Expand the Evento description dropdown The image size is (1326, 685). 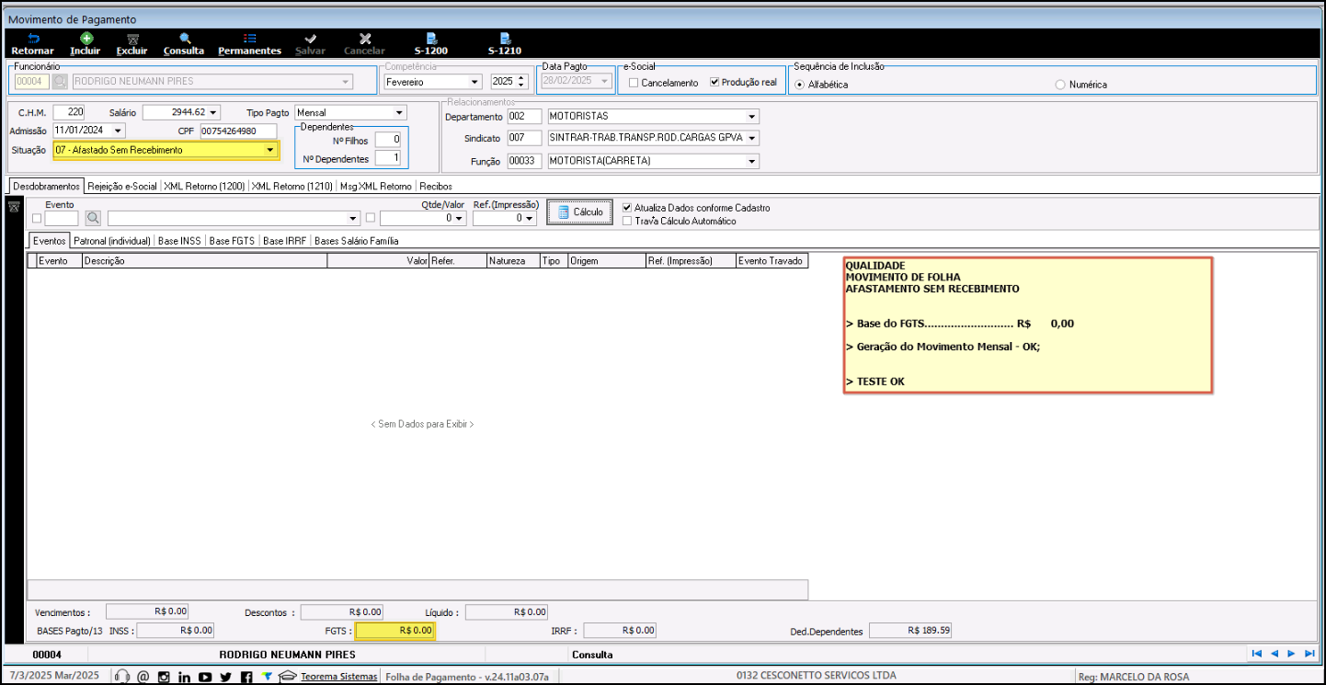[353, 218]
